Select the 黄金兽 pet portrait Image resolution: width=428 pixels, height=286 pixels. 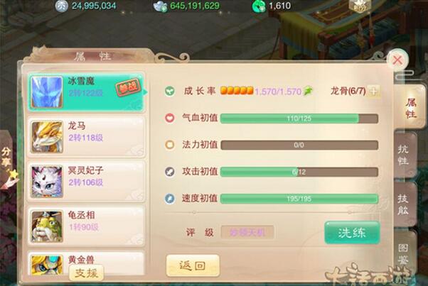pyautogui.click(x=47, y=265)
